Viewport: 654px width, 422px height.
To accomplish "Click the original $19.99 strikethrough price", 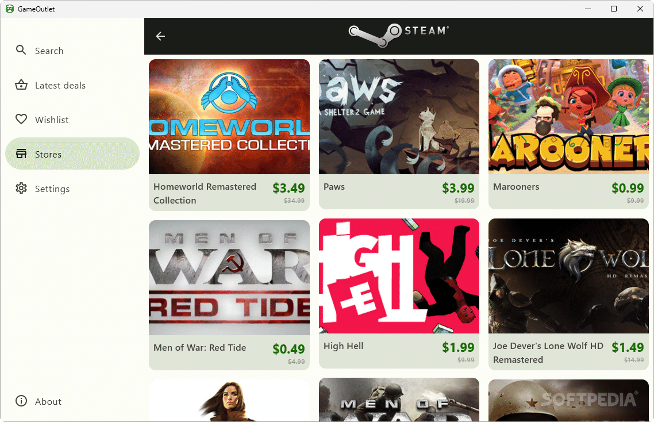I will tap(464, 201).
